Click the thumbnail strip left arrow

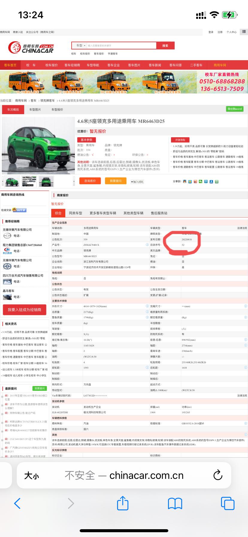click(x=3, y=181)
